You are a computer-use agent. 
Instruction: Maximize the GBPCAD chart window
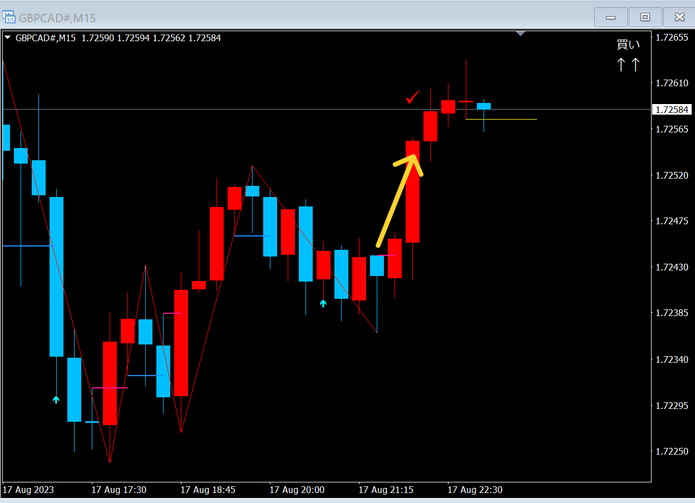645,17
